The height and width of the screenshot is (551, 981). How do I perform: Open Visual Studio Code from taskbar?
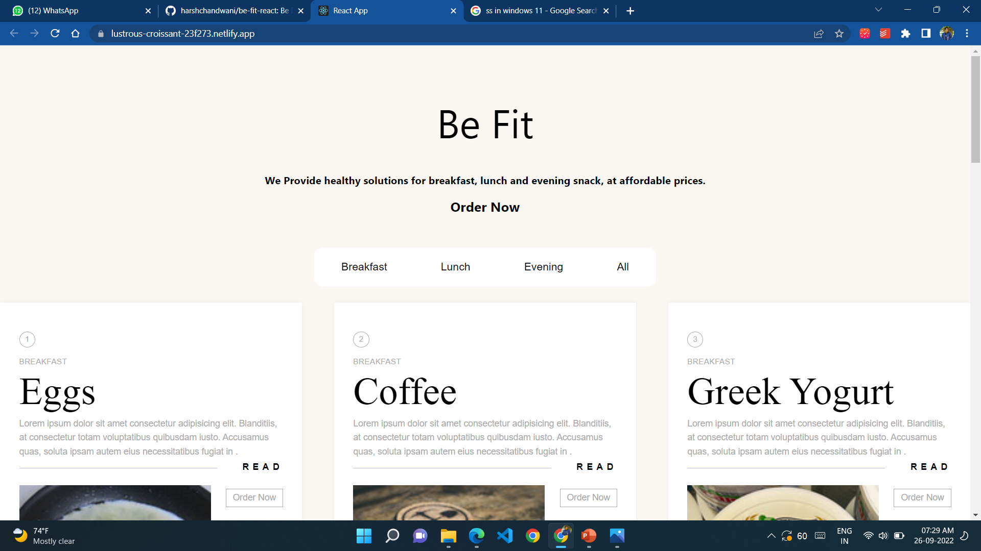(504, 536)
